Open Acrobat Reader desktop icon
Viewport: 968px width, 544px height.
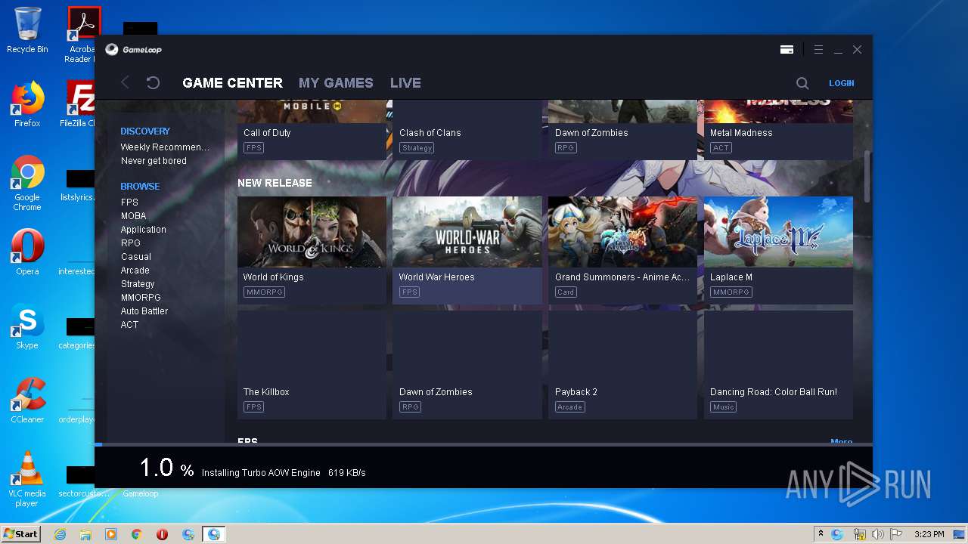coord(82,35)
